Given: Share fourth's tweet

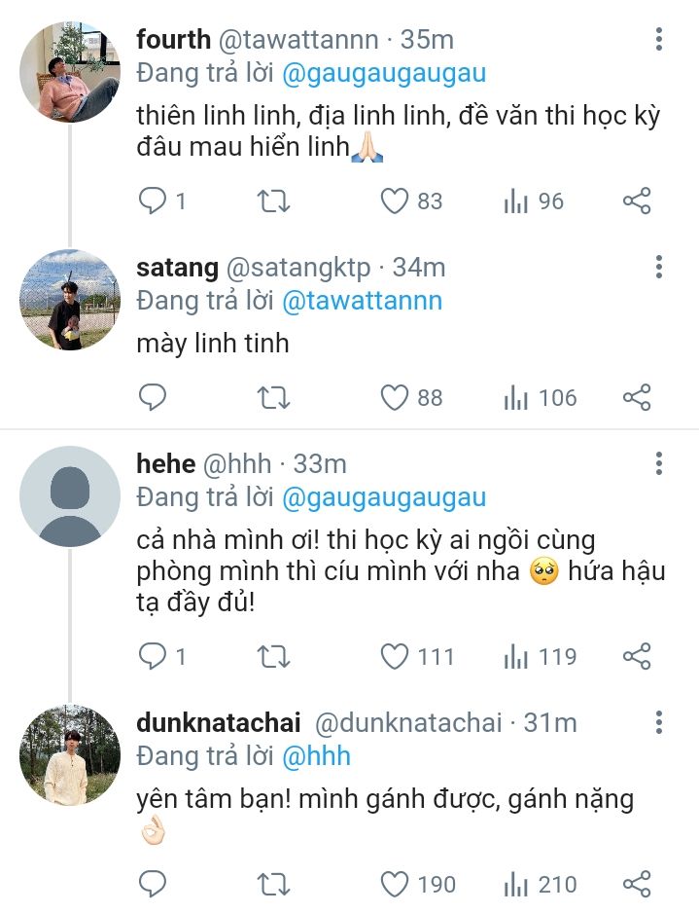Looking at the screenshot, I should click(636, 201).
